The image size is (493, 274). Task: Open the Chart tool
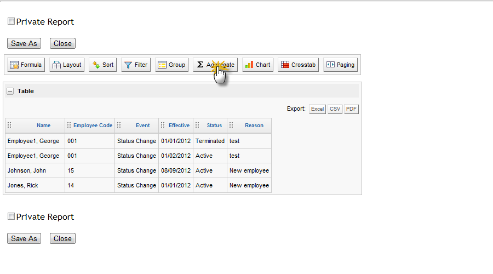point(257,65)
